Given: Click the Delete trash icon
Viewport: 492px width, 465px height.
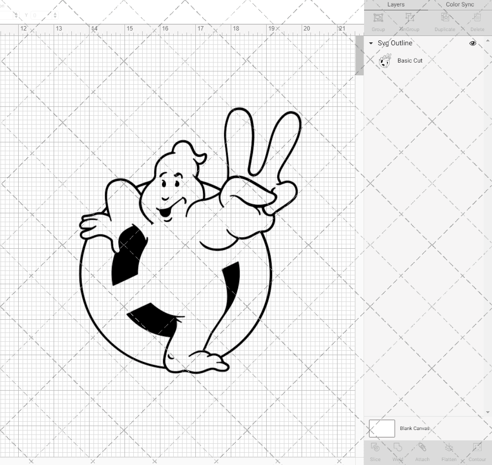Looking at the screenshot, I should (477, 18).
